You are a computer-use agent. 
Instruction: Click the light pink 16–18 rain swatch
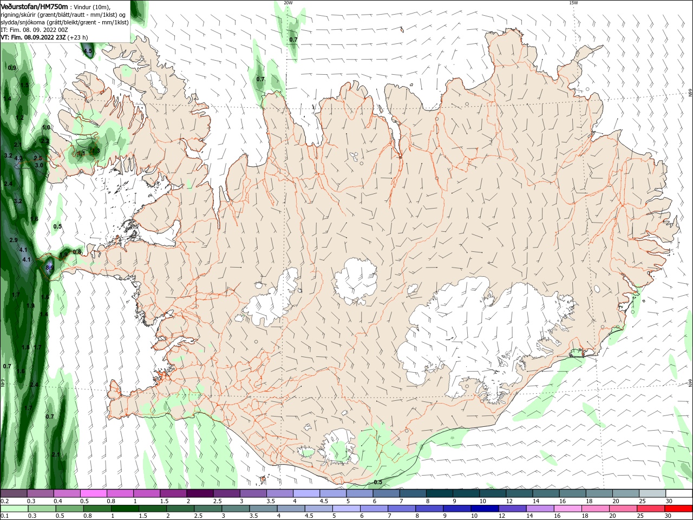[568, 509]
